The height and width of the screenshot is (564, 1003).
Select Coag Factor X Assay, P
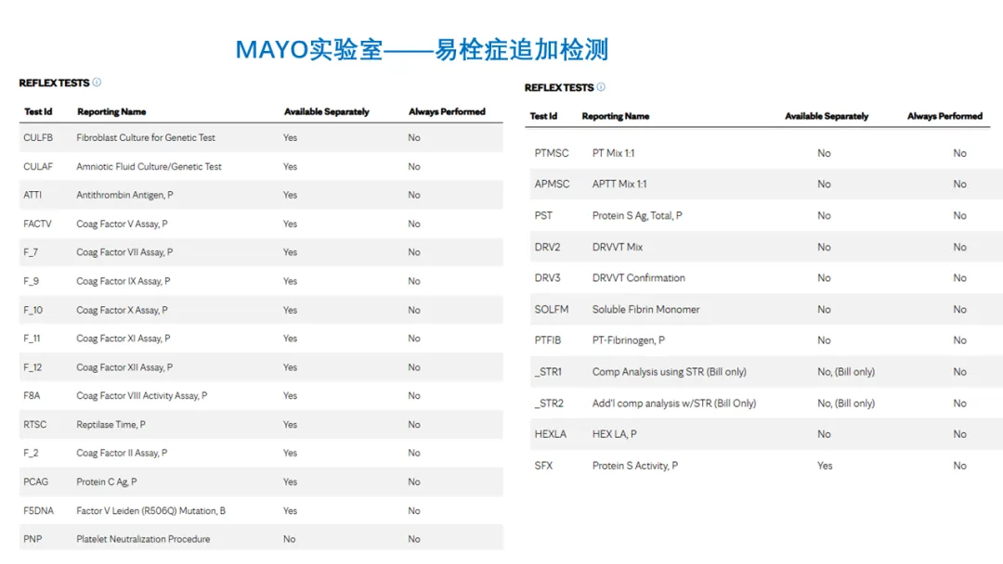[x=123, y=310]
